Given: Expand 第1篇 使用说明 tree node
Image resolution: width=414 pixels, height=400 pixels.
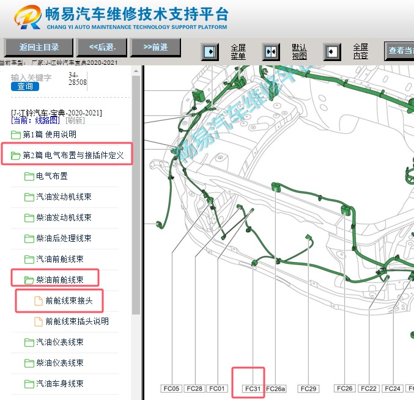Looking at the screenshot, I should point(50,134).
